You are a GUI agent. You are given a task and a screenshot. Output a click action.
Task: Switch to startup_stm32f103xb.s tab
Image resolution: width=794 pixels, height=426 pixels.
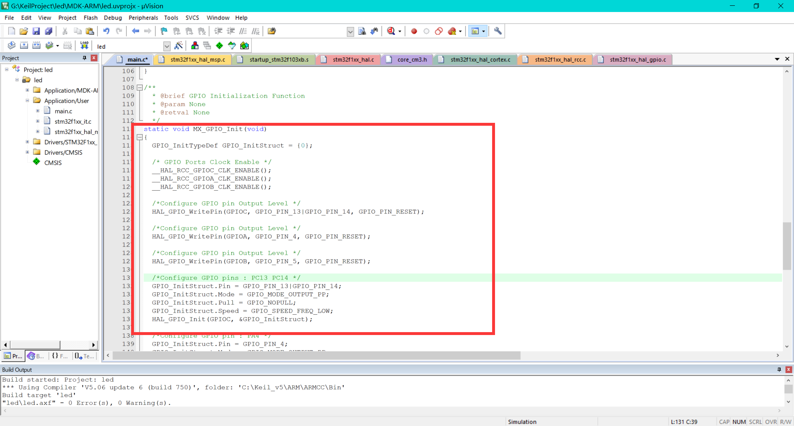[274, 60]
